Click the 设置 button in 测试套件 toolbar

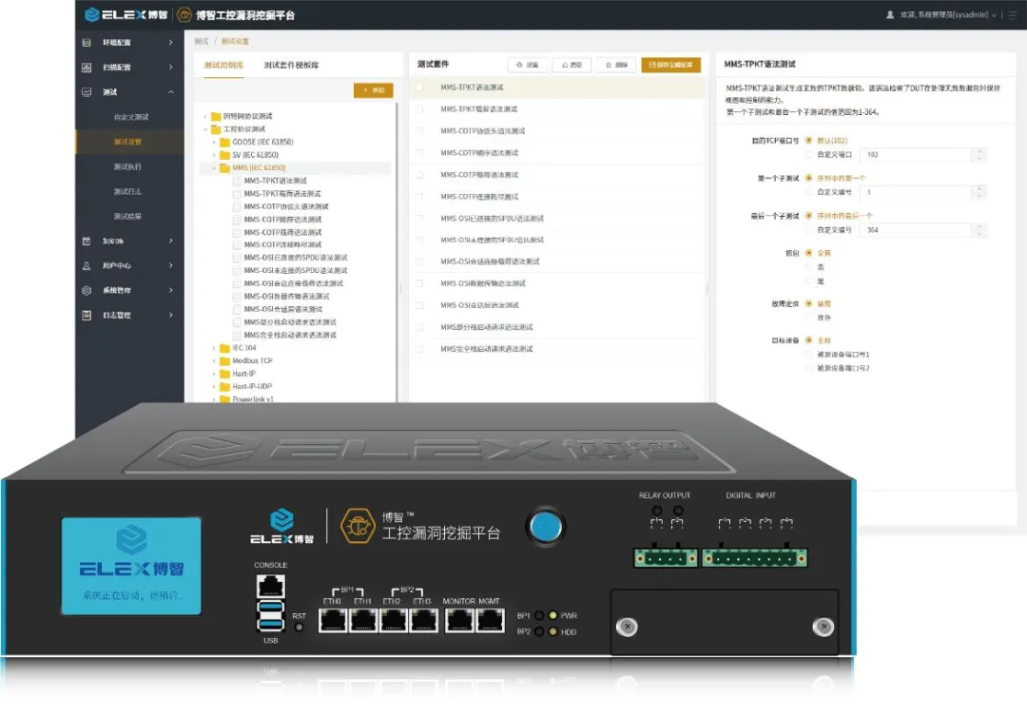pyautogui.click(x=527, y=65)
